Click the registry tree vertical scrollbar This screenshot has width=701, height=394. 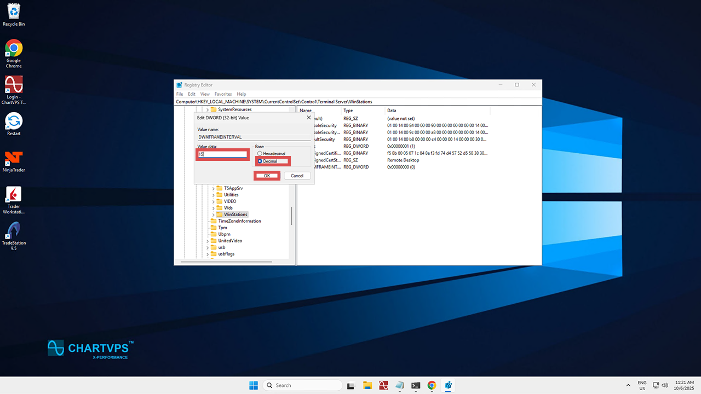tap(291, 216)
